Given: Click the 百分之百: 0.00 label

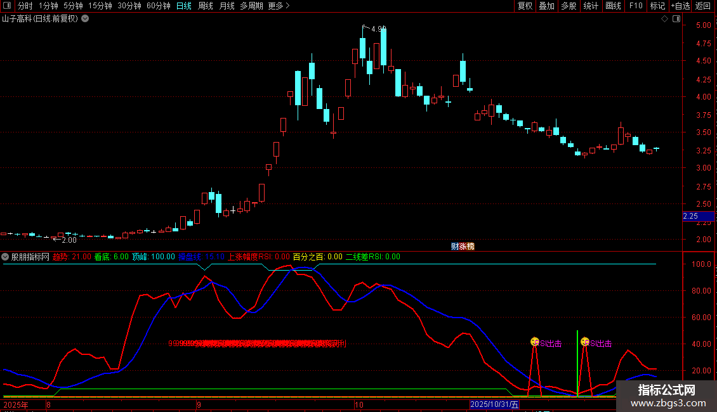Looking at the screenshot, I should [317, 257].
